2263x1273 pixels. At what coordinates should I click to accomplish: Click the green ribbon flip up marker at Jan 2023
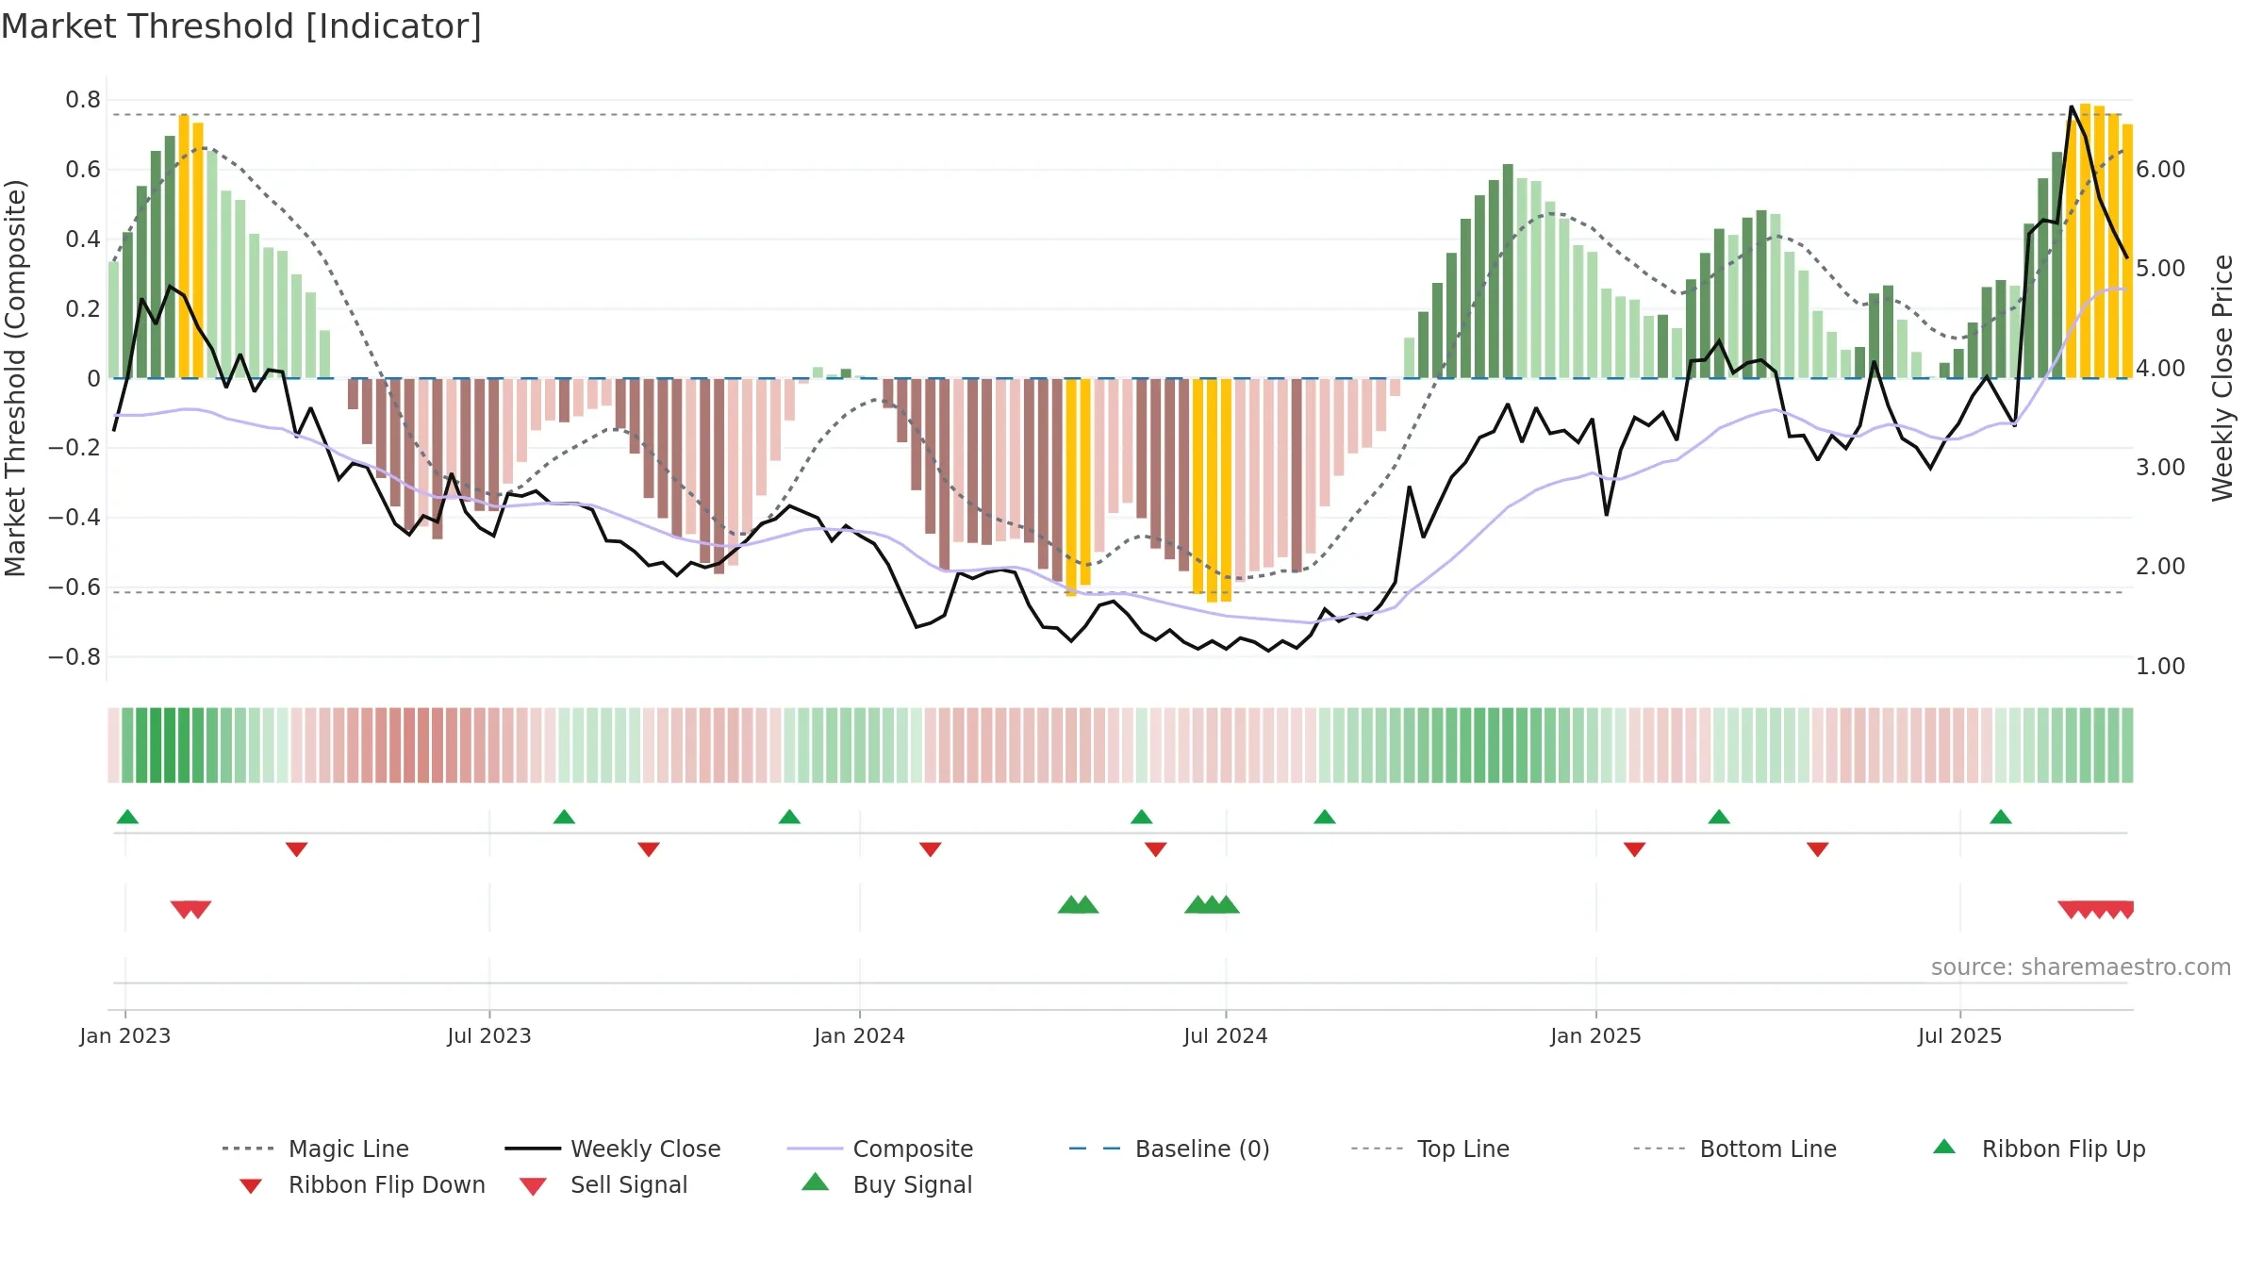pos(127,817)
